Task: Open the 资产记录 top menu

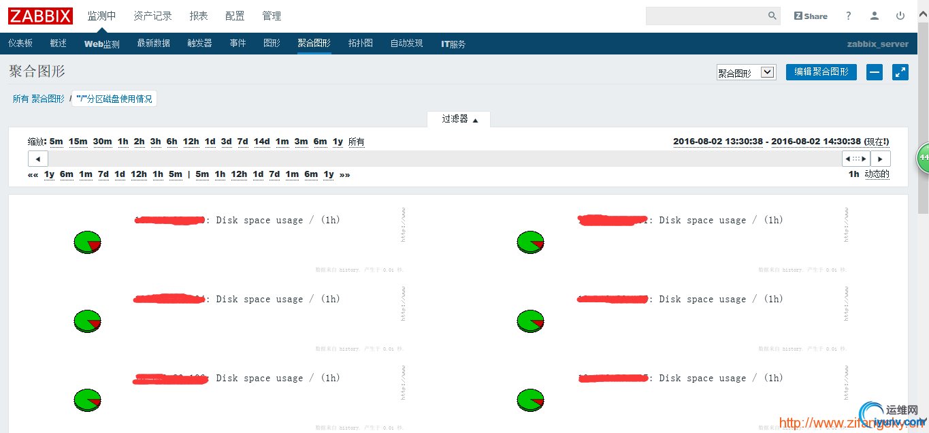Action: coord(152,16)
